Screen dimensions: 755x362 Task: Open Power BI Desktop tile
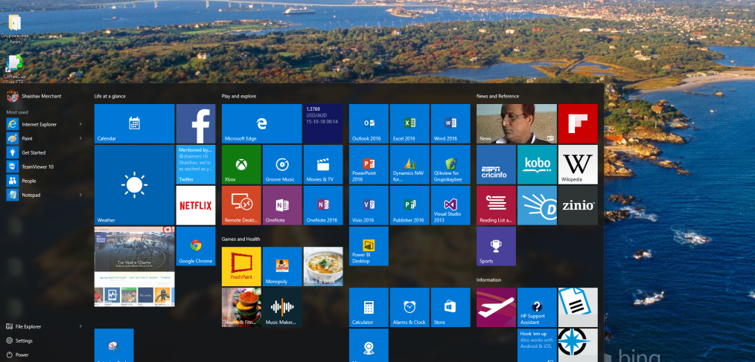click(x=369, y=246)
